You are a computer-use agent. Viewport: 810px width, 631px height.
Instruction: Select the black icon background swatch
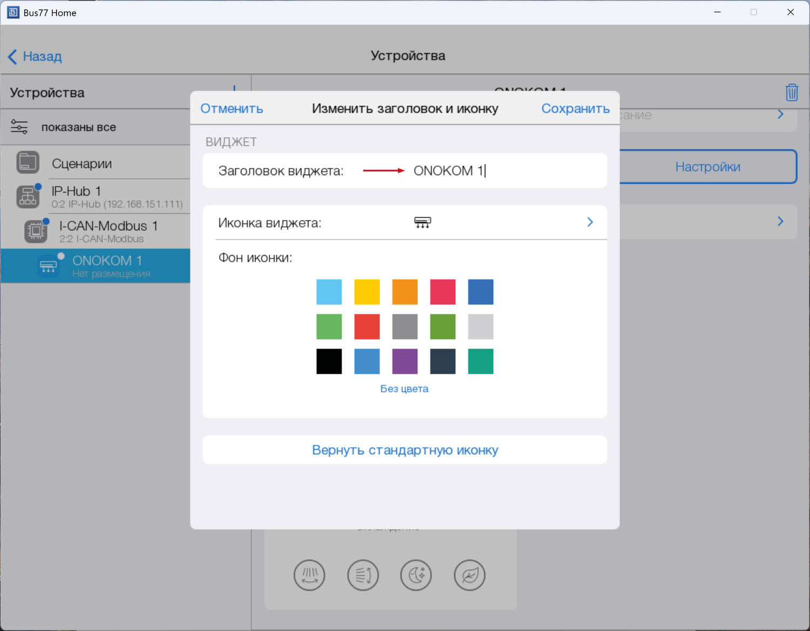click(x=329, y=361)
